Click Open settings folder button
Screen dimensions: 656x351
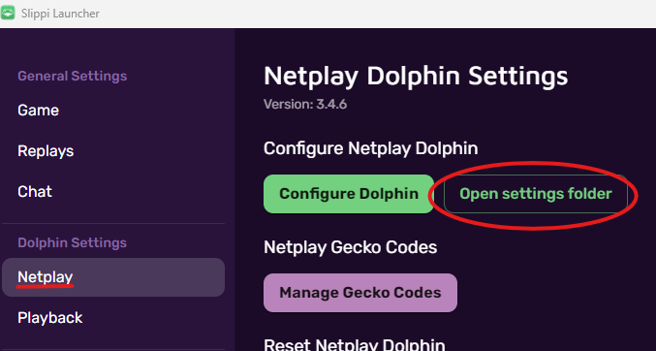[536, 194]
